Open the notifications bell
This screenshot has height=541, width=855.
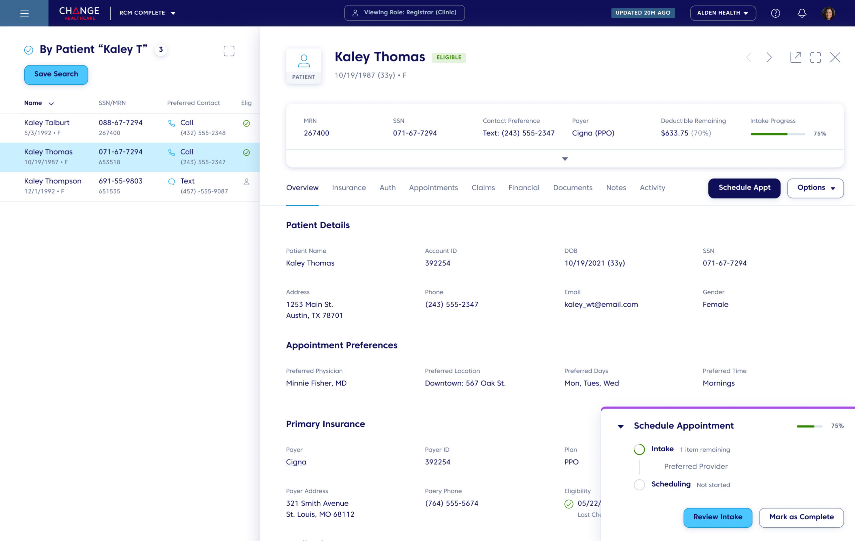click(802, 13)
